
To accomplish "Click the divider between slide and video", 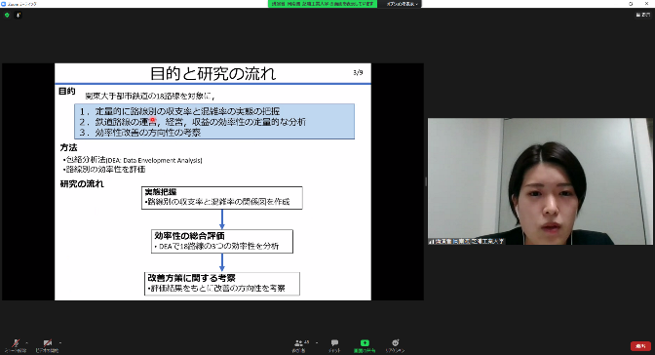I will (x=426, y=181).
